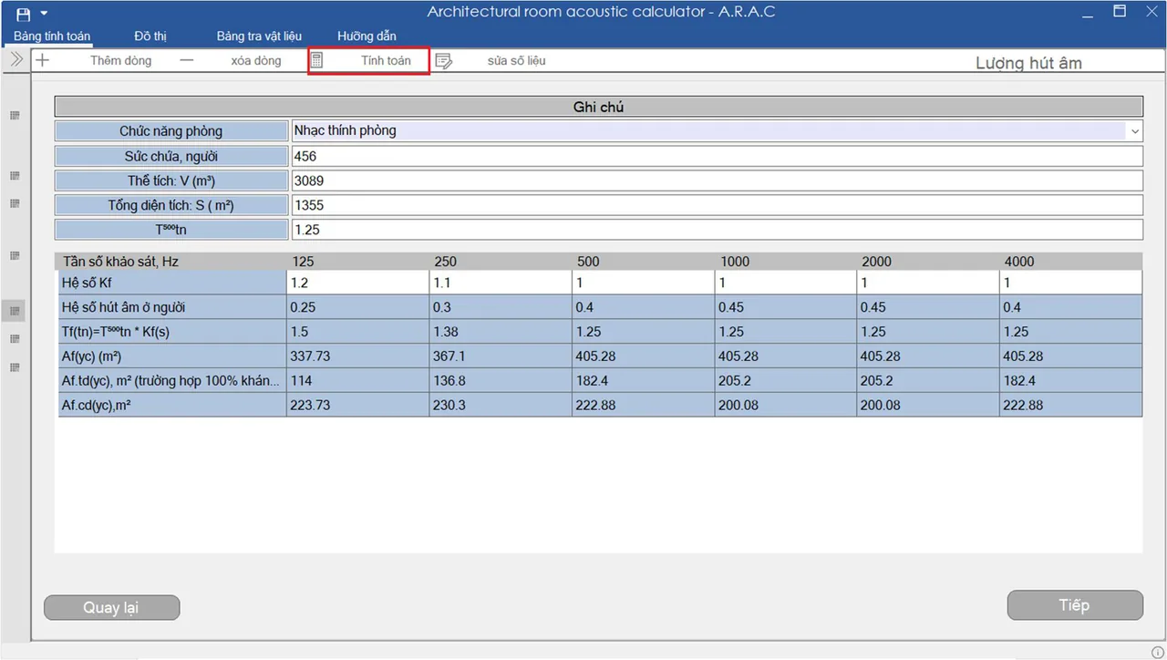Screen dimensions: 1167x660
Task: Open the Bảng tra vật liệu tab
Action: coord(259,36)
